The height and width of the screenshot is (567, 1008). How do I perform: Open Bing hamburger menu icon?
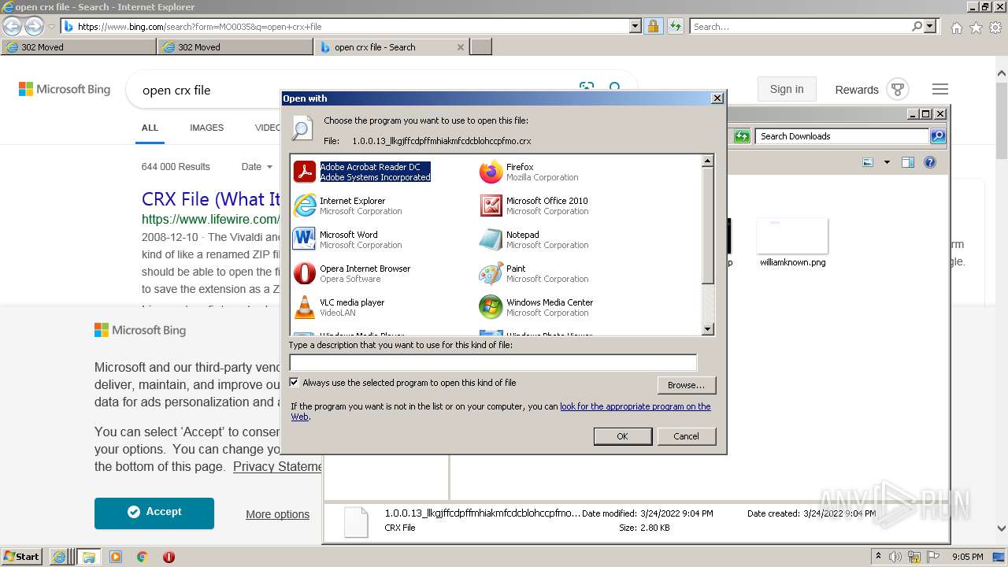940,89
